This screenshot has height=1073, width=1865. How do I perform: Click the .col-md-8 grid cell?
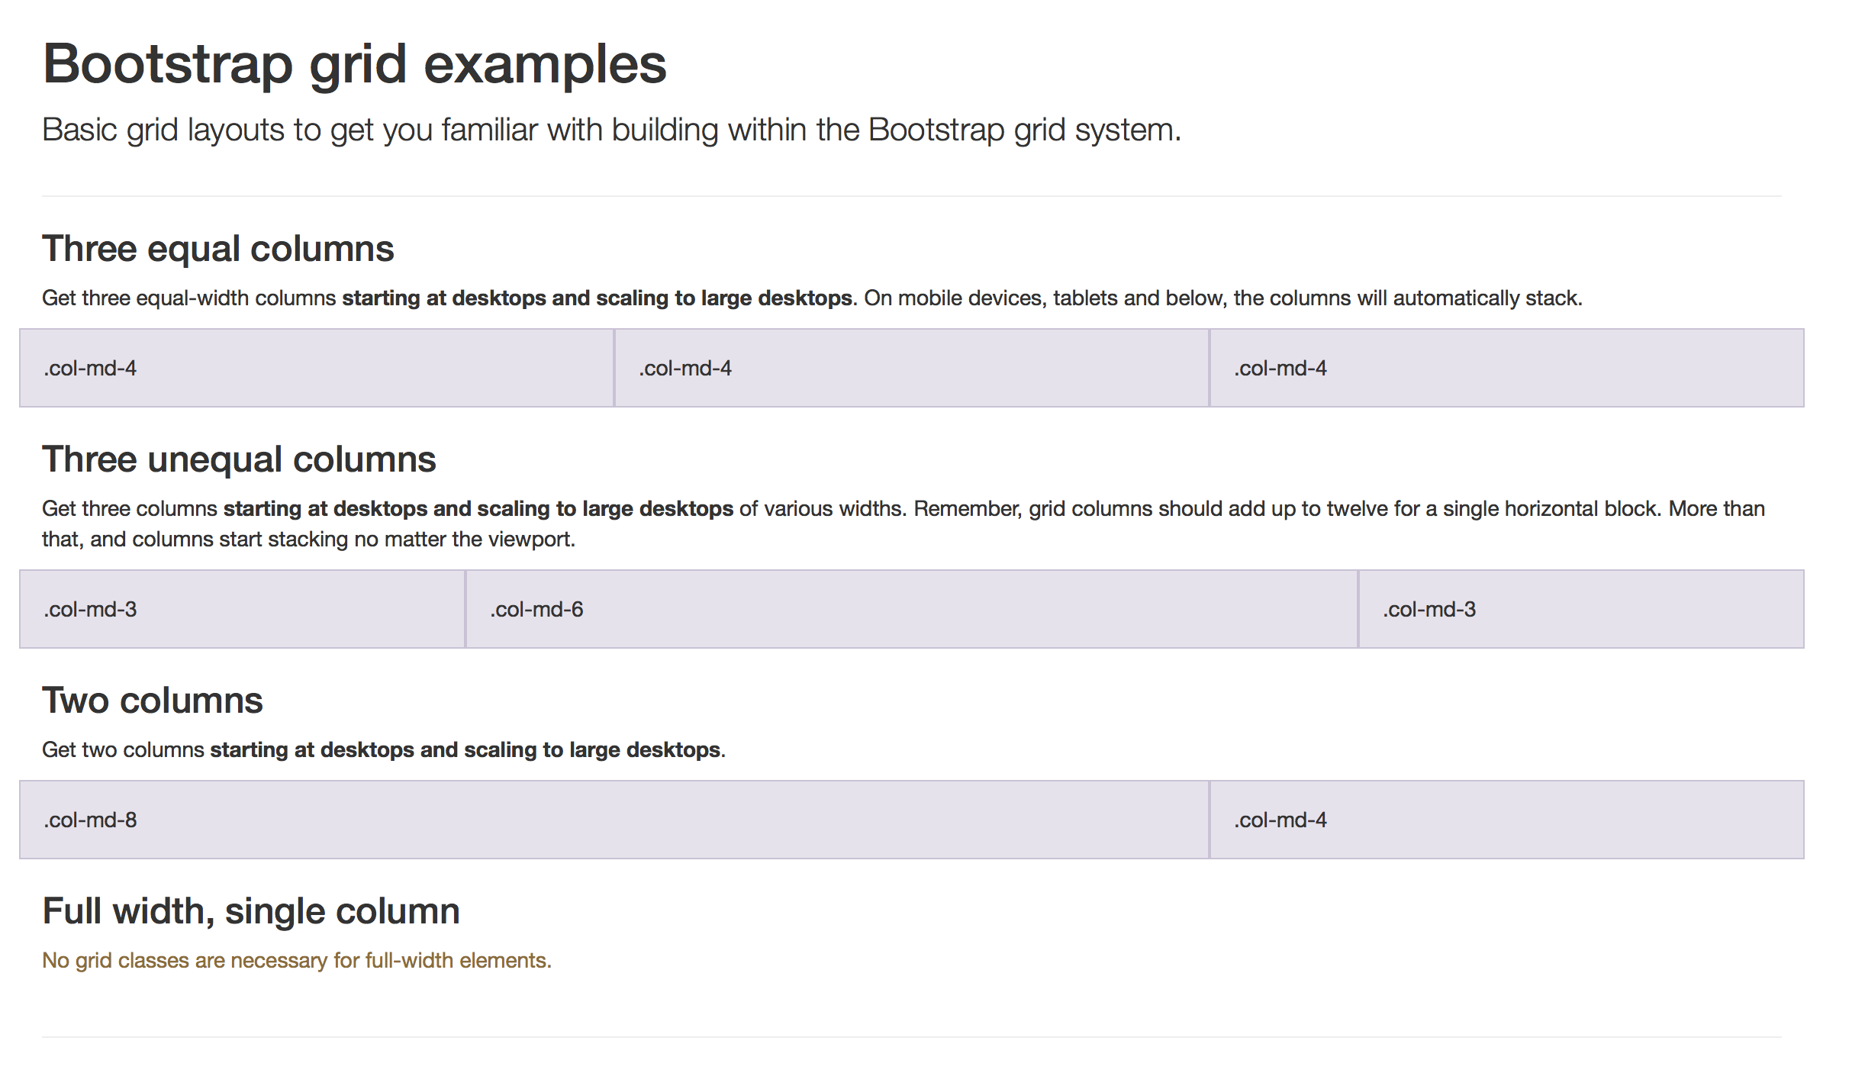coord(614,820)
